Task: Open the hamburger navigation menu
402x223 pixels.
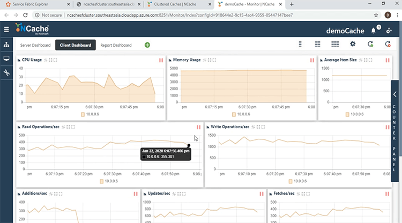Action: pyautogui.click(x=6, y=29)
